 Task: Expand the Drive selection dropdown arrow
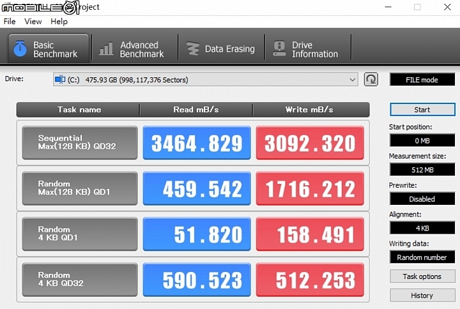point(352,79)
